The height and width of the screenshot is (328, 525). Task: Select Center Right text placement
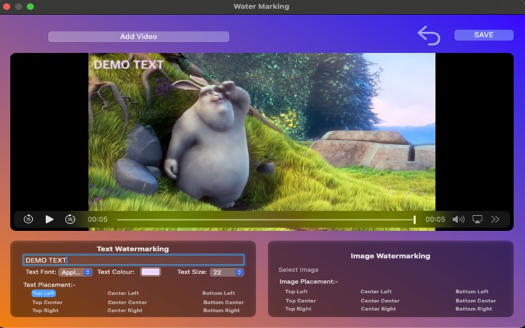(125, 310)
